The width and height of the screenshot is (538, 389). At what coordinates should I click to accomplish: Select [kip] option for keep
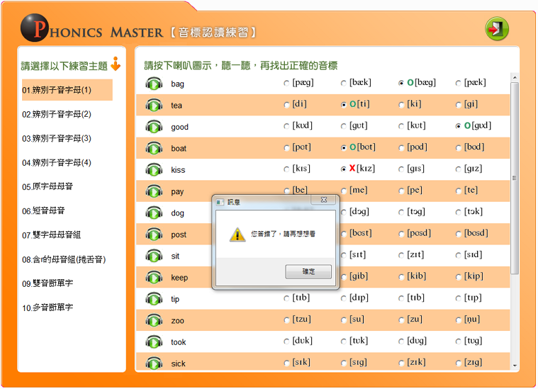pos(458,277)
